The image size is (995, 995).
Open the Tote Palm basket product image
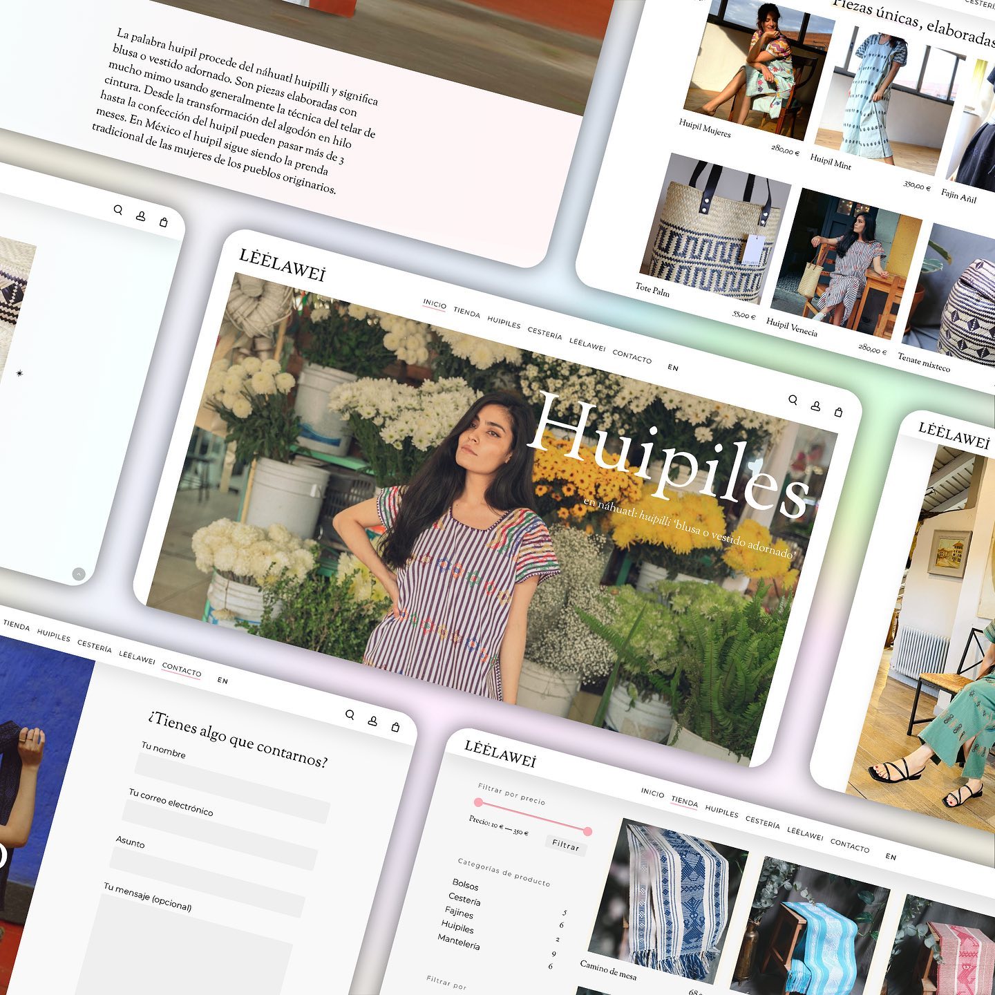(712, 231)
